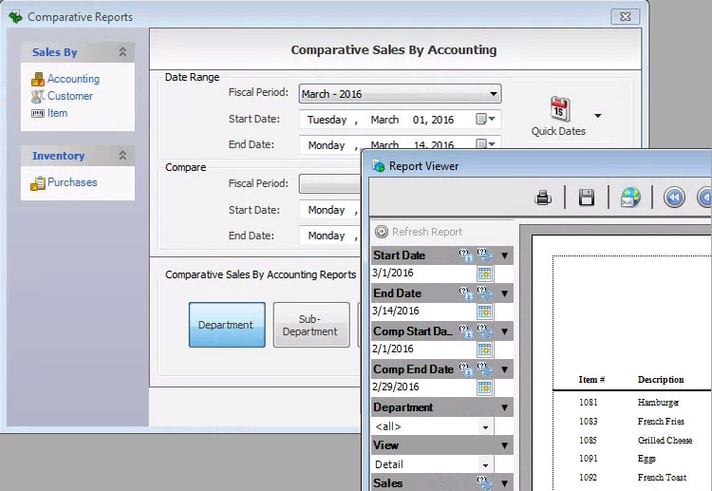Click the Item # column header
This screenshot has height=491, width=712.
pos(591,380)
